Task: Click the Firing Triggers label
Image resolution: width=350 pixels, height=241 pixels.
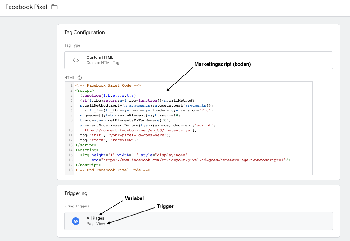Action: point(77,206)
